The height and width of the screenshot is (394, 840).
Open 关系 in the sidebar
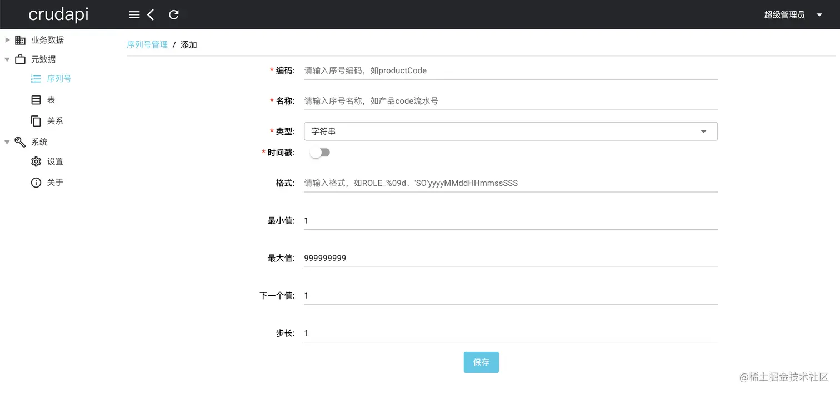click(x=55, y=121)
